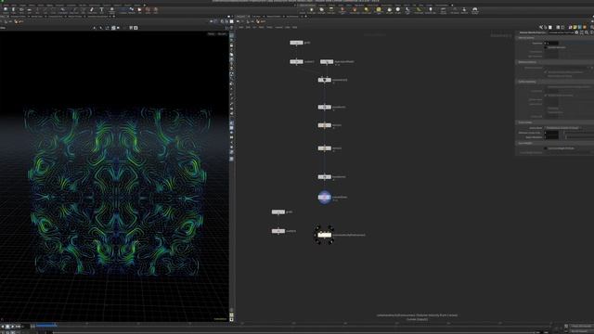Add a new tab to the left shelf set
The image size is (594, 334).
pyautogui.click(x=145, y=5)
